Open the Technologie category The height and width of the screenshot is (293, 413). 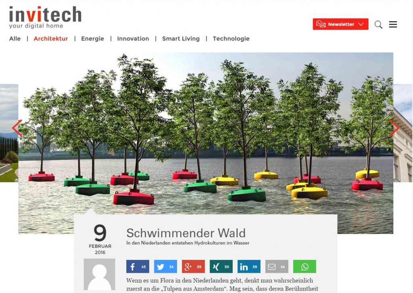231,38
